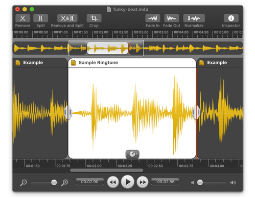Viewport: 255px width, 198px height.
Task: Click the low volume speaker icon
Action: point(193,183)
